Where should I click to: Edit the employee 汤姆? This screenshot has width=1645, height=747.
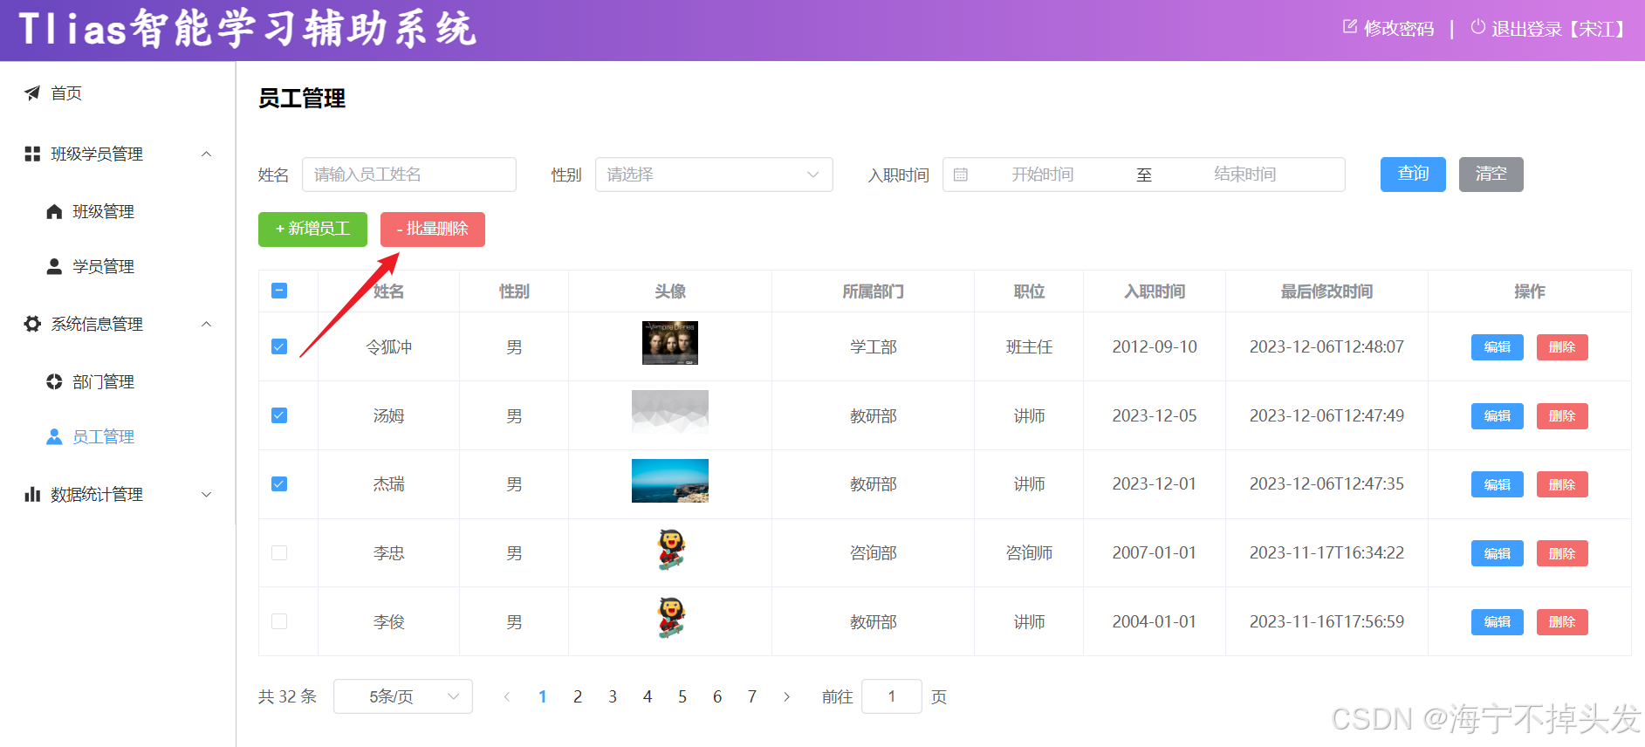coord(1498,416)
